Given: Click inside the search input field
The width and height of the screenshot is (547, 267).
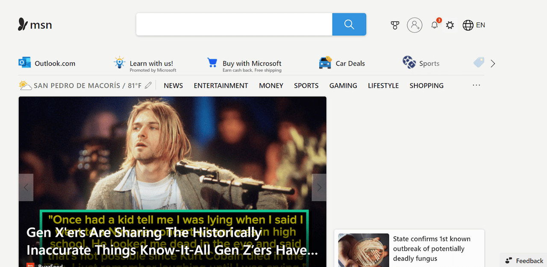Looking at the screenshot, I should click(234, 24).
